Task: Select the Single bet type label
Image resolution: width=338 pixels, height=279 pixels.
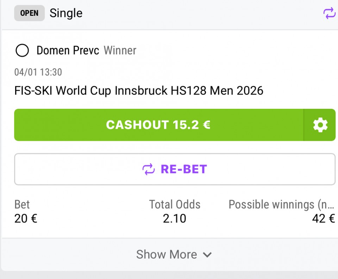Action: click(66, 13)
